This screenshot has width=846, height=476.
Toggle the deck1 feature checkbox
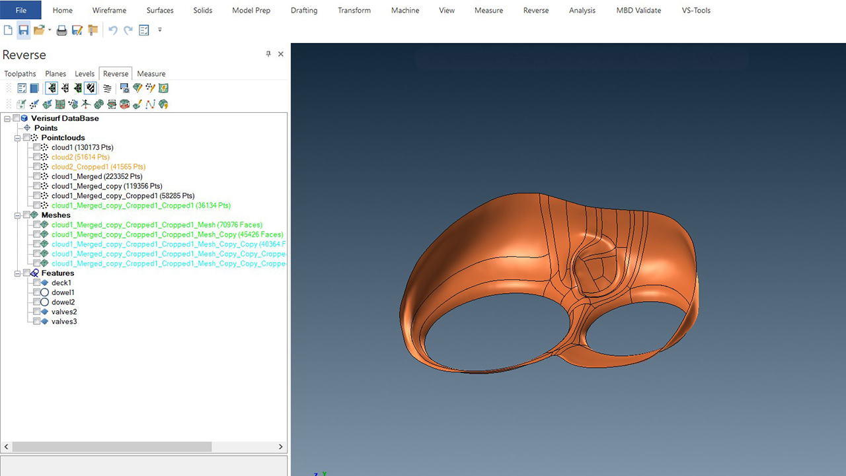[x=37, y=283]
